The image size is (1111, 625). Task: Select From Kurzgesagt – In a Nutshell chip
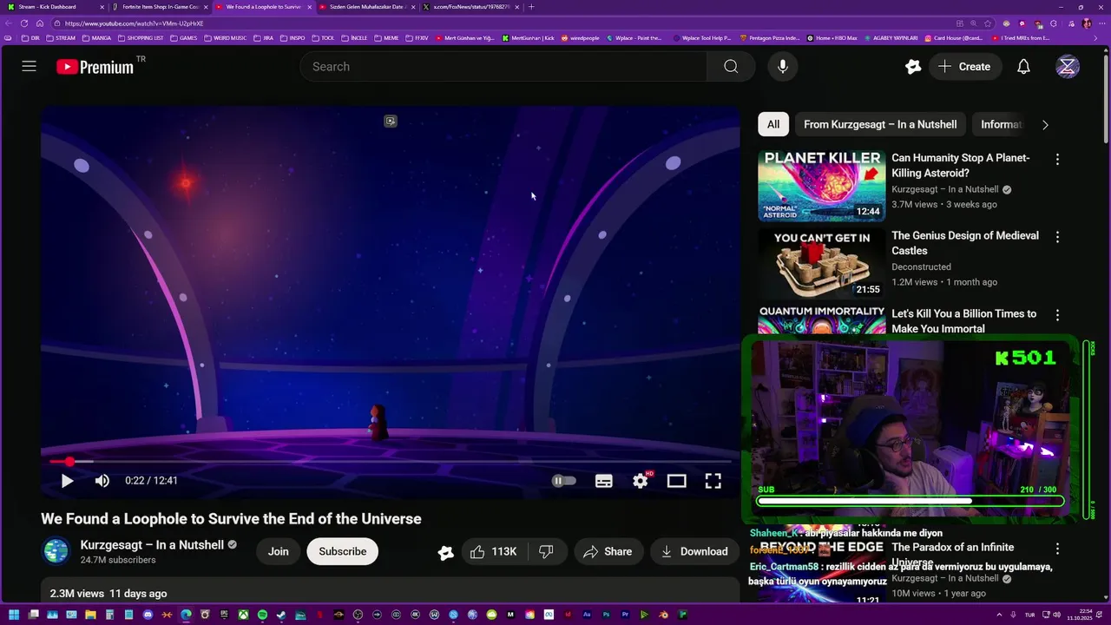pyautogui.click(x=880, y=124)
